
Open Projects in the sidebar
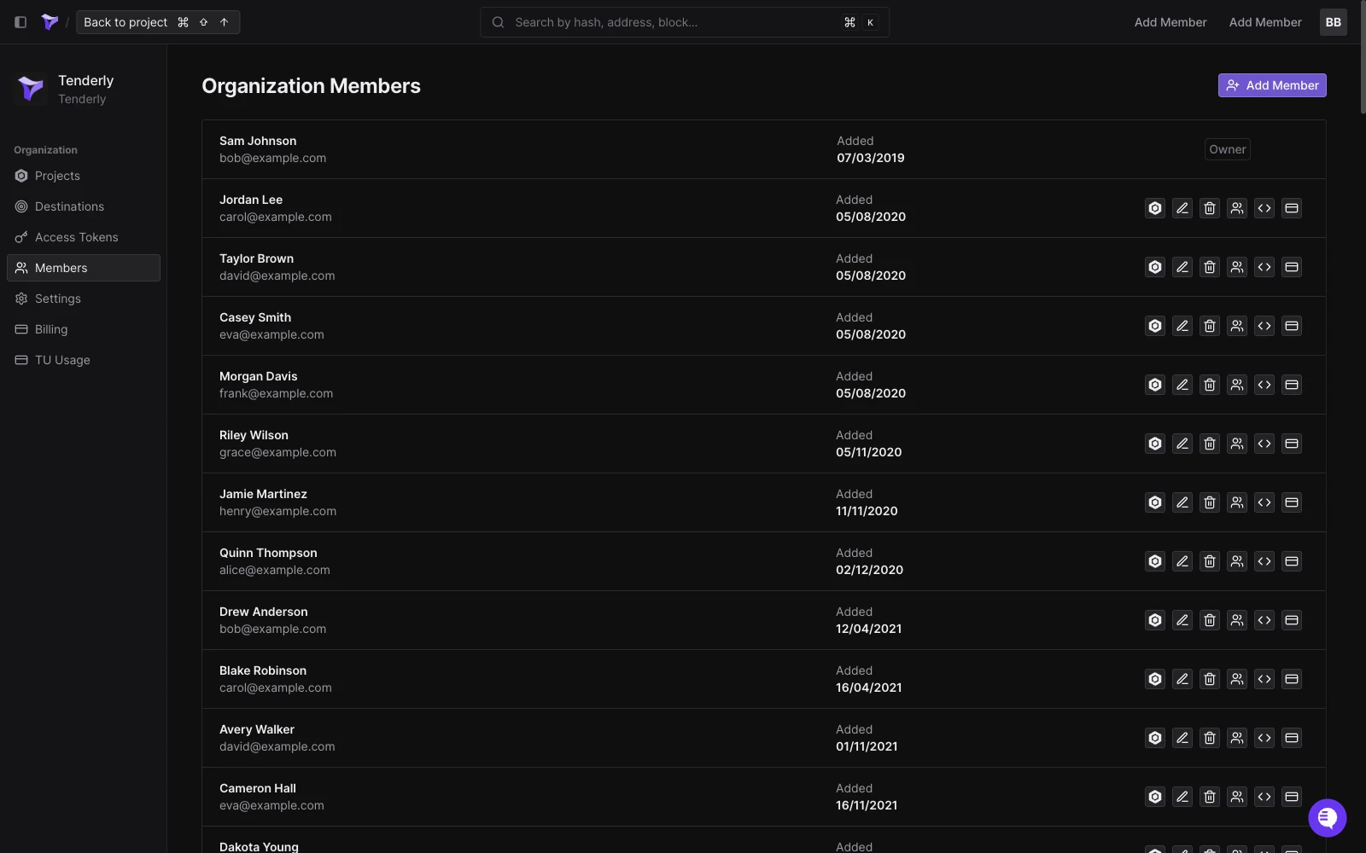(84, 176)
